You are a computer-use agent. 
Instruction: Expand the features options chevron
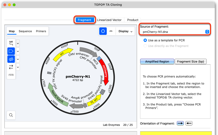[x=18, y=51]
